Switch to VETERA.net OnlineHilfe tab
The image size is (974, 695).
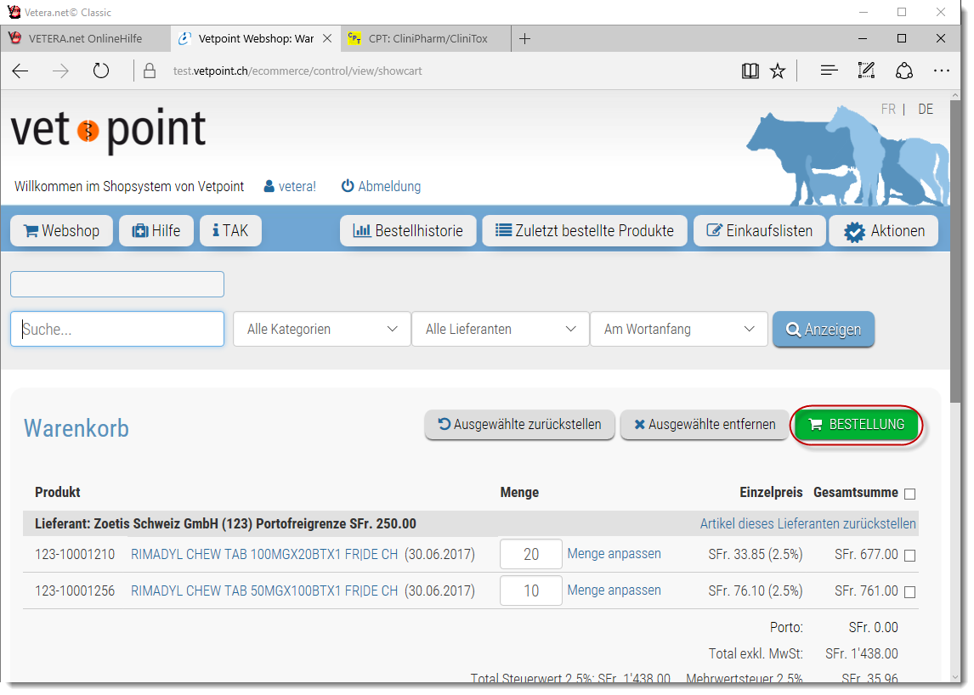(85, 38)
